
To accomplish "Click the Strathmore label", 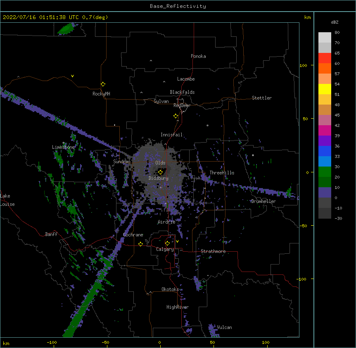I will pos(213,251).
